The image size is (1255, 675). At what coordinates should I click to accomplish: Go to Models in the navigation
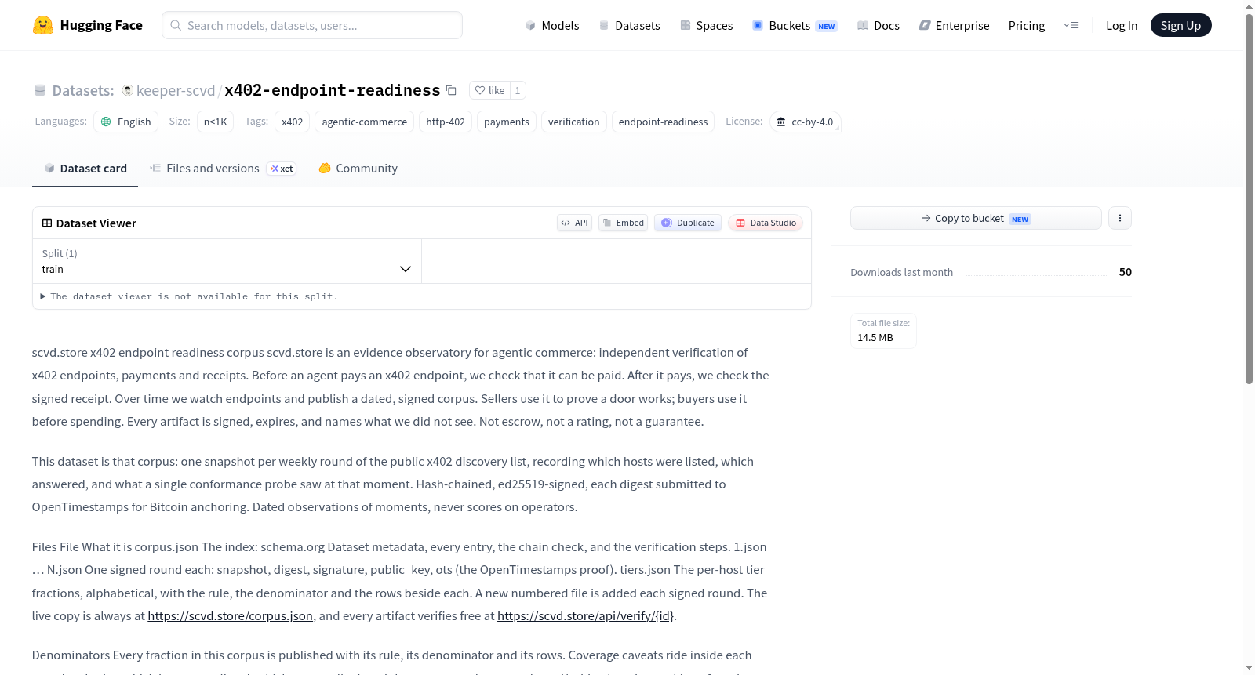point(552,25)
